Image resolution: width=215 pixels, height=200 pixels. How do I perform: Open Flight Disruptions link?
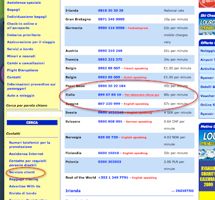[x=23, y=70]
